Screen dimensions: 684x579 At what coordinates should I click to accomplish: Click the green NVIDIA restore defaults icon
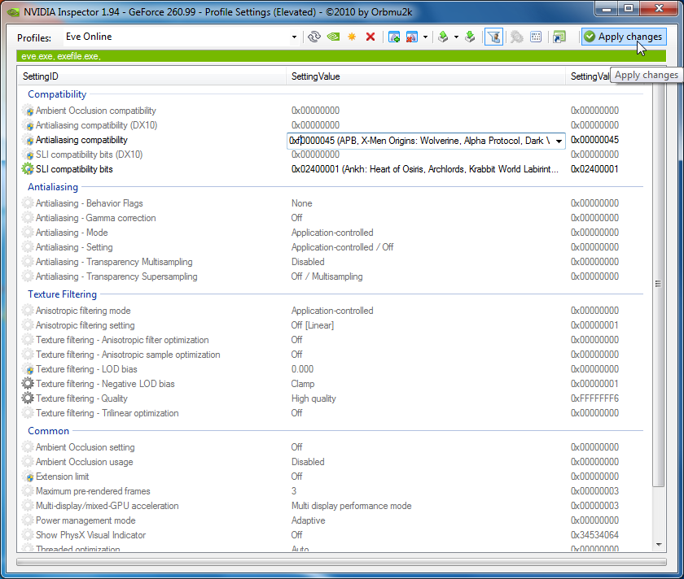click(x=333, y=37)
